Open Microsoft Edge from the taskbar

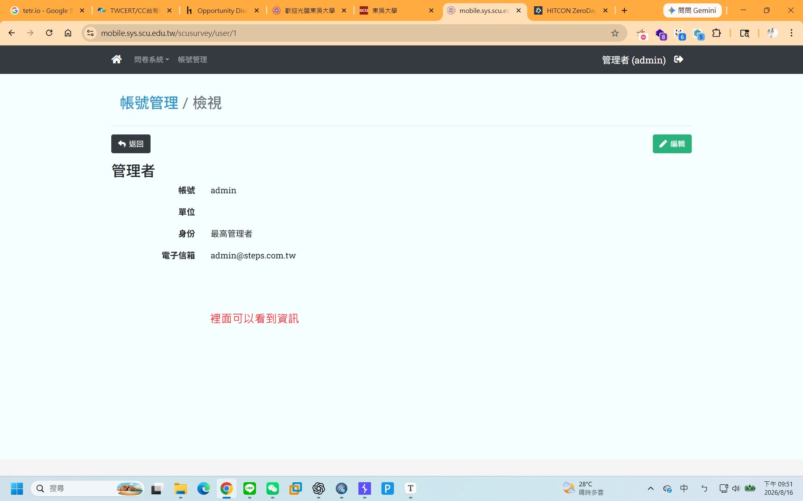tap(204, 488)
